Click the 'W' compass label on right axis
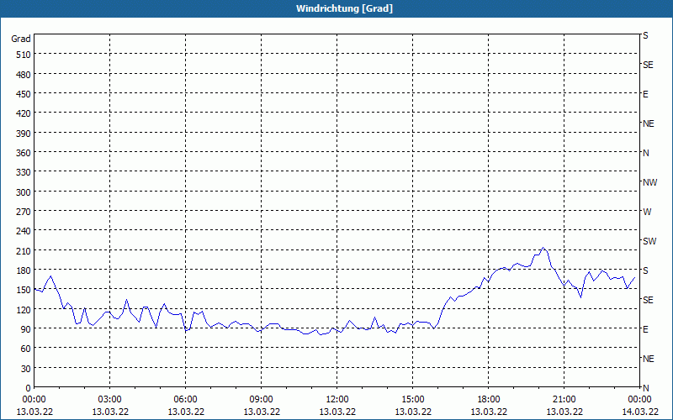673x420 pixels. [x=647, y=212]
